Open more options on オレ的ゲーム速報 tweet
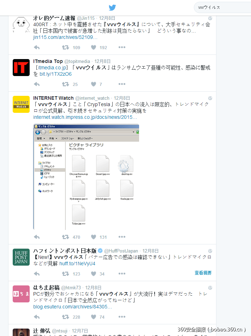The image size is (251, 336). click(122, 47)
